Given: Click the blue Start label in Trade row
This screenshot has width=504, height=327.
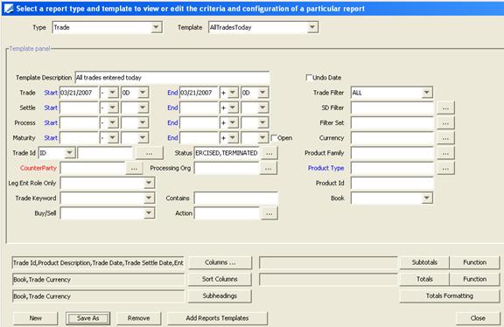Looking at the screenshot, I should click(51, 93).
